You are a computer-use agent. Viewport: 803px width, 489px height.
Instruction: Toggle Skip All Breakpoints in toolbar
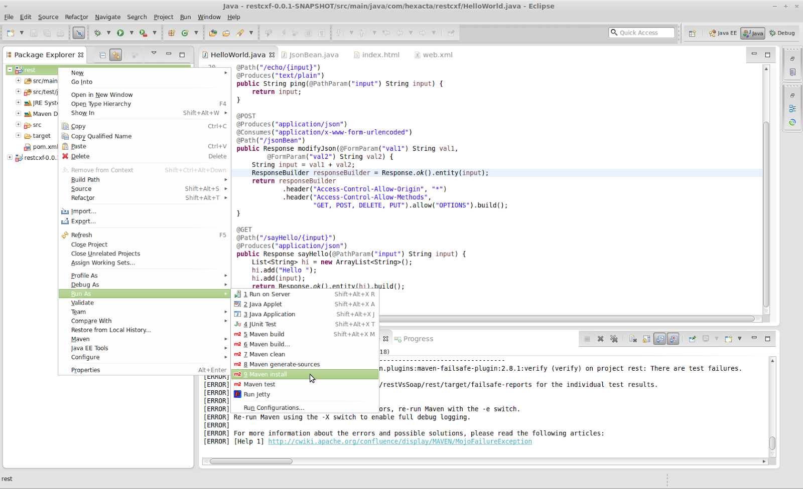coord(79,33)
